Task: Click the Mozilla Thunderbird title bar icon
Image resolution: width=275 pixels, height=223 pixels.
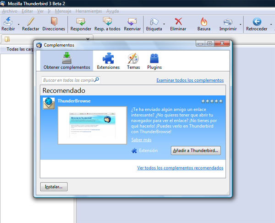Action: (3, 3)
